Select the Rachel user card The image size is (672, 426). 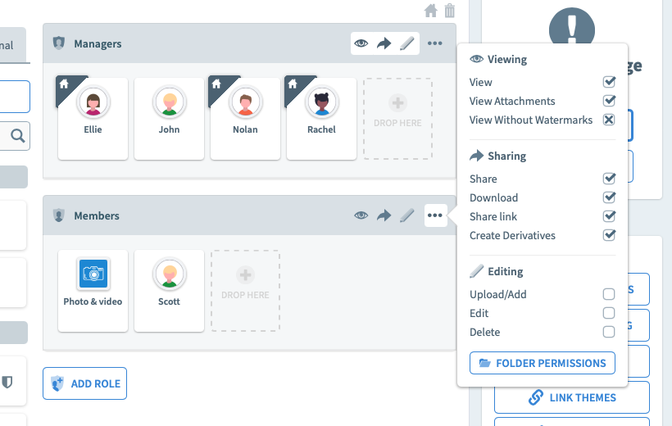tap(321, 119)
